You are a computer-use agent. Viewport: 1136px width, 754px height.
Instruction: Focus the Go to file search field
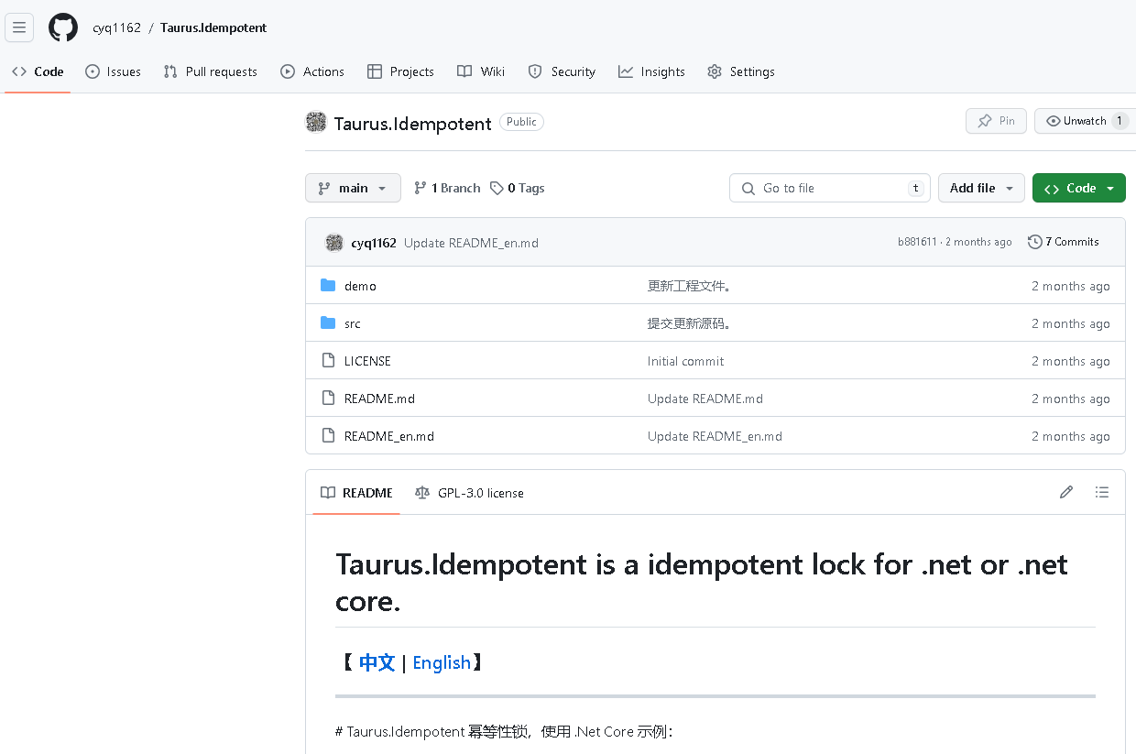(x=830, y=188)
